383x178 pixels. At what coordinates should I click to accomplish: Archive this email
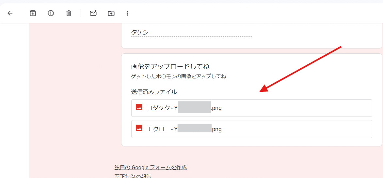pyautogui.click(x=33, y=13)
